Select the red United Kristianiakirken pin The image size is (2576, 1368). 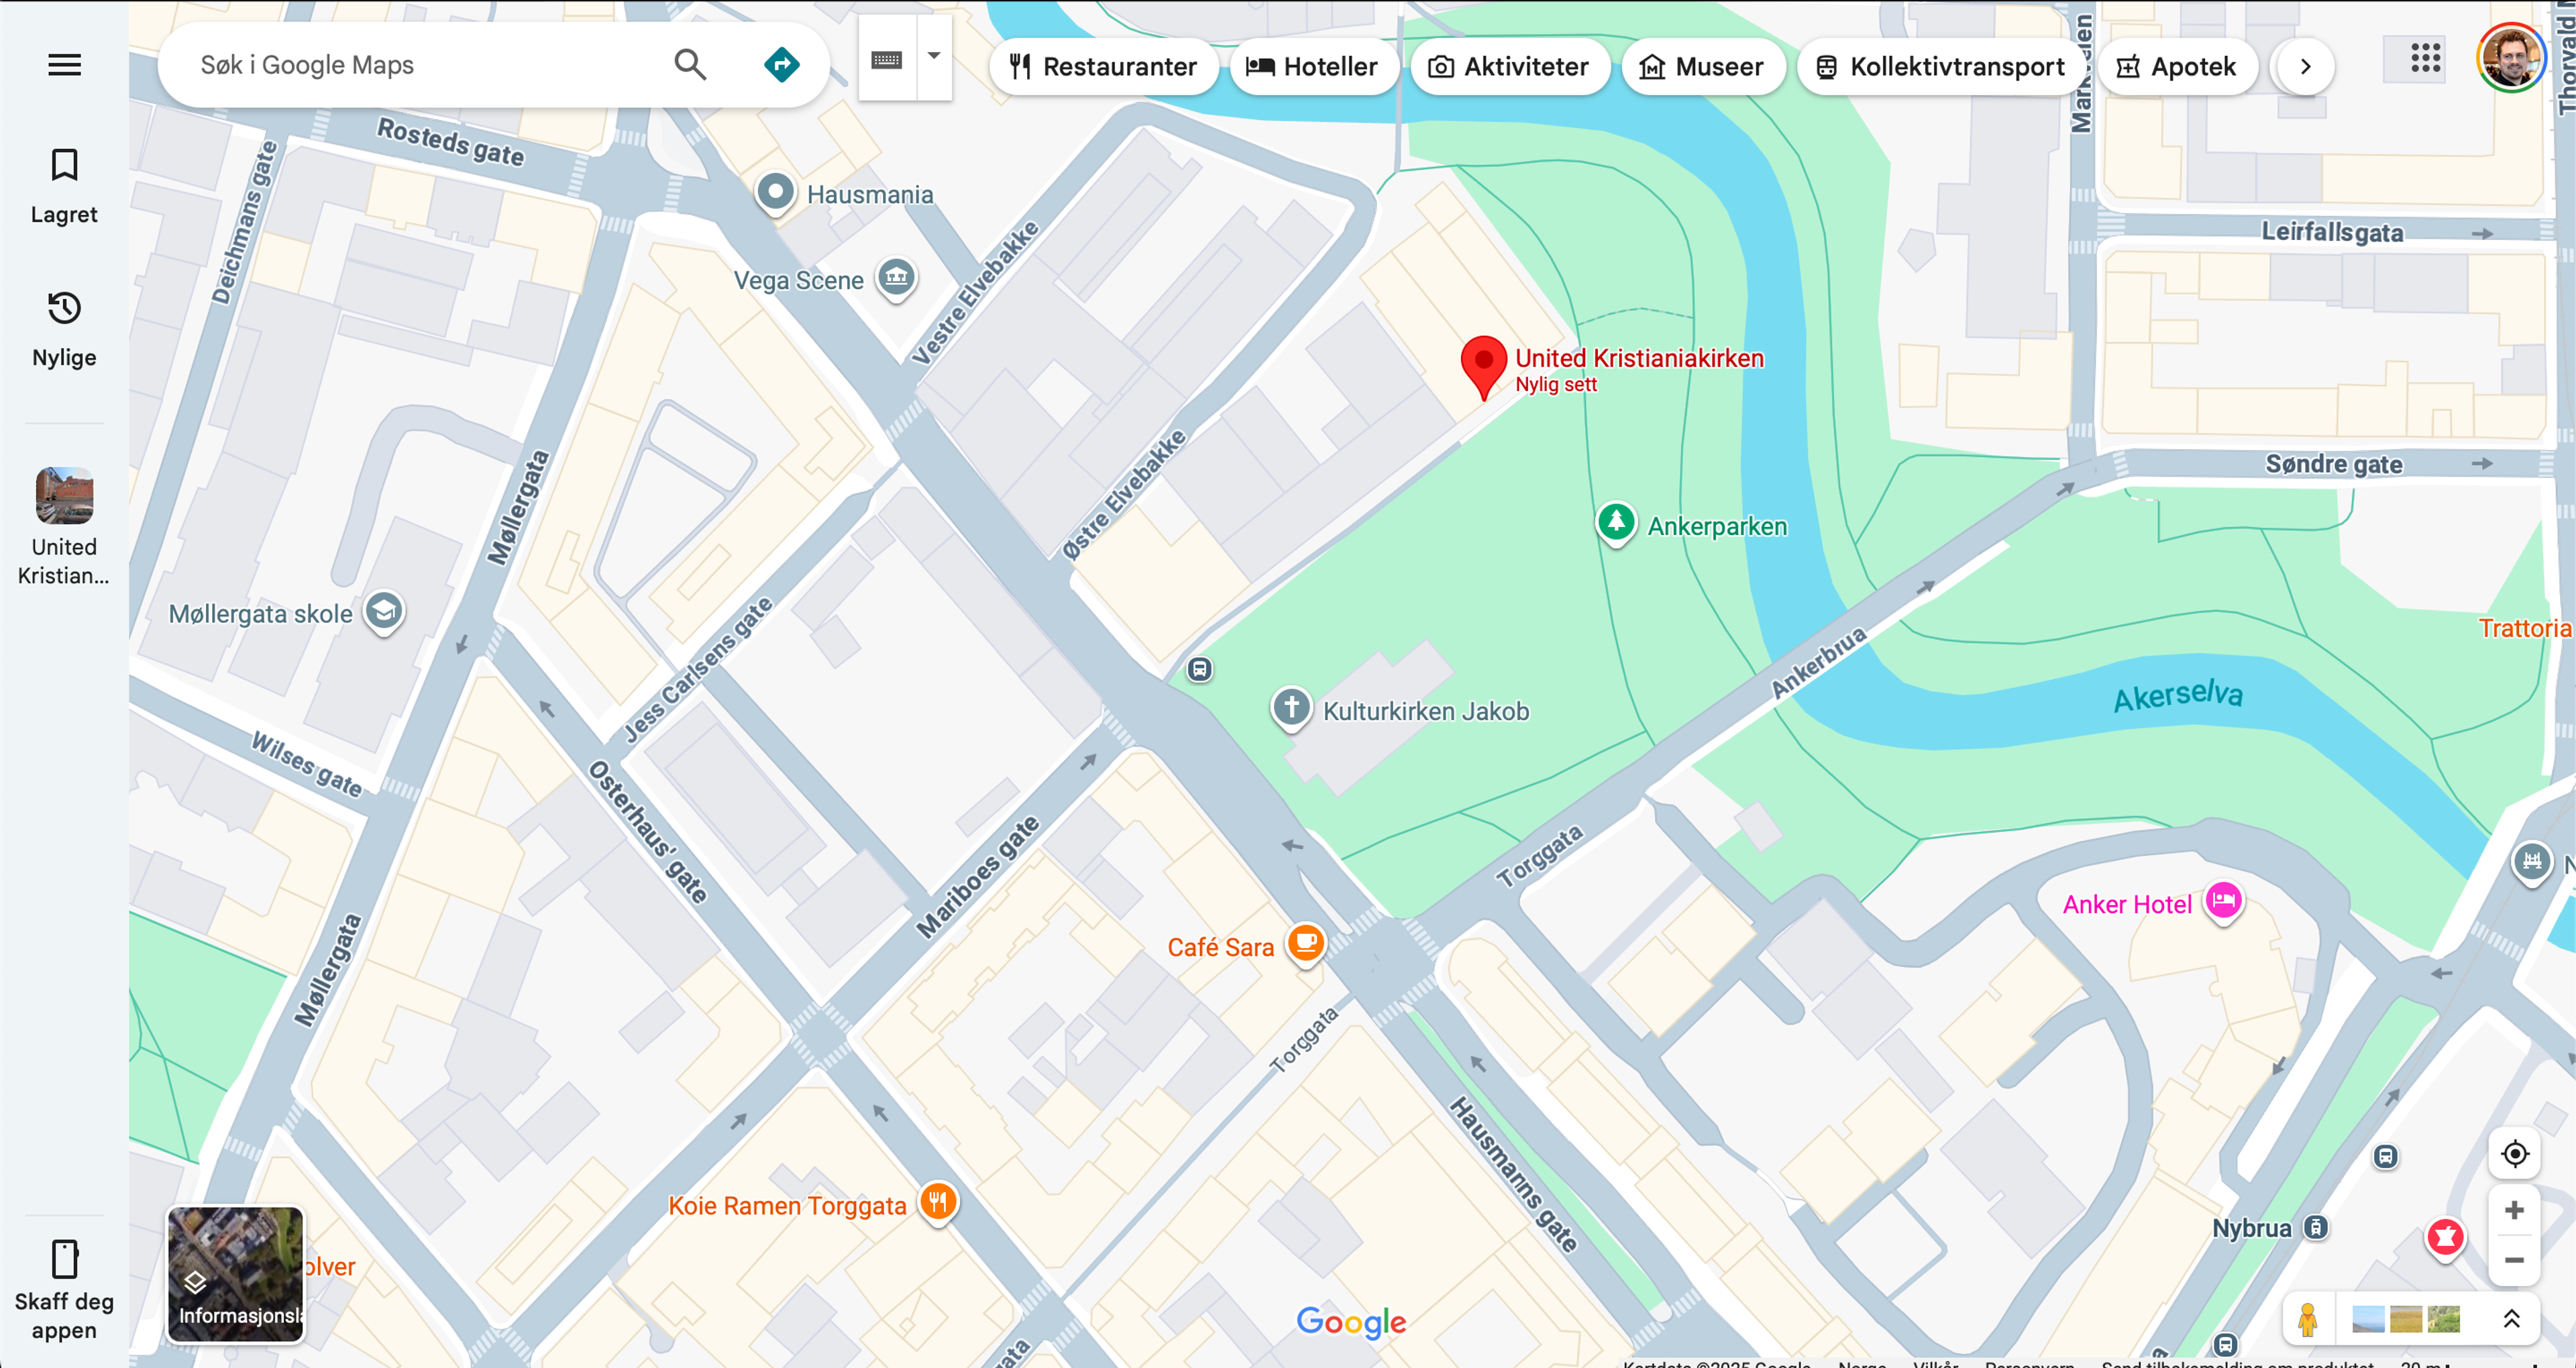pyautogui.click(x=1484, y=366)
